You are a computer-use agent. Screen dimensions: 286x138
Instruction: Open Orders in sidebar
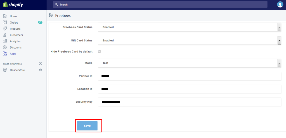pos(14,22)
